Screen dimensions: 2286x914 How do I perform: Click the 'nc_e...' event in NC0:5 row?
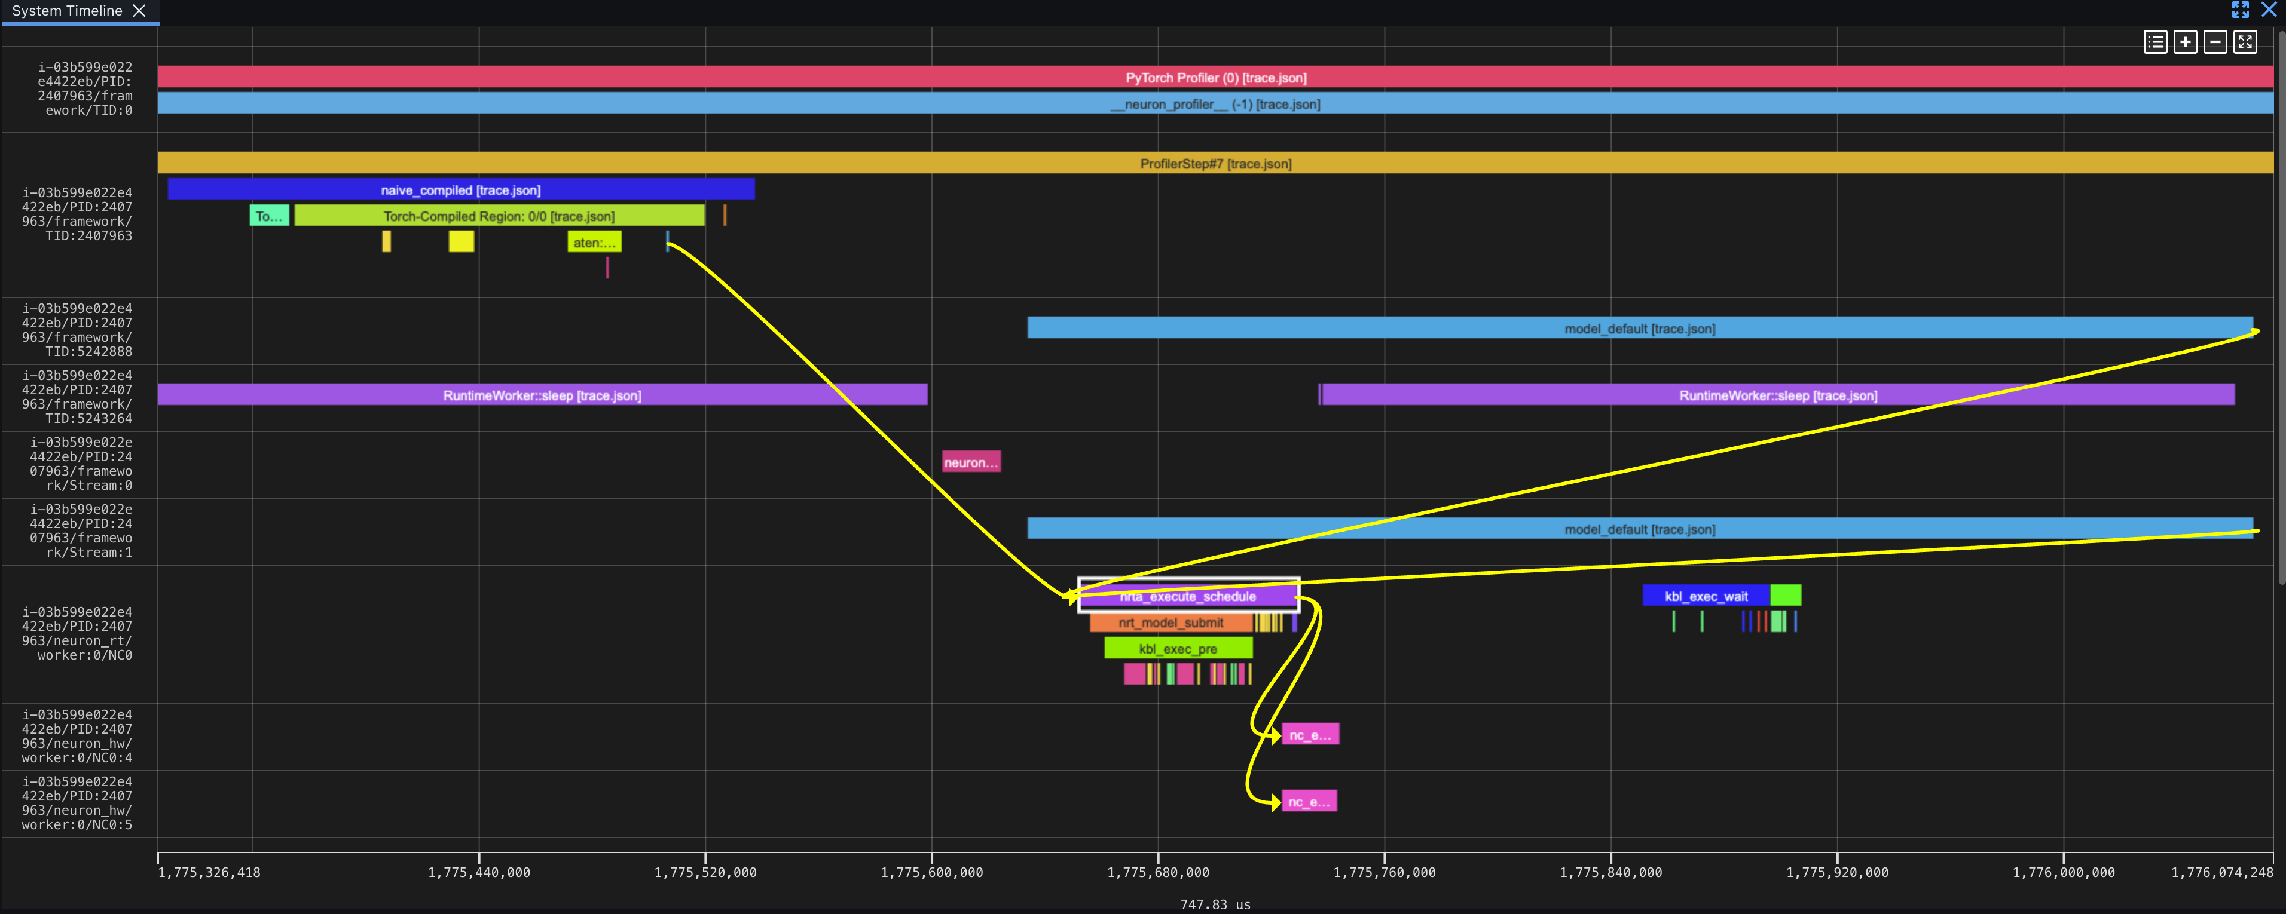click(x=1309, y=802)
